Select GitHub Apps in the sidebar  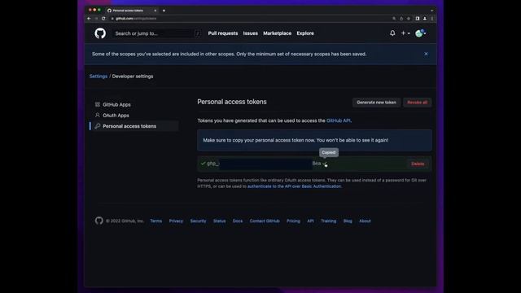[x=116, y=104]
